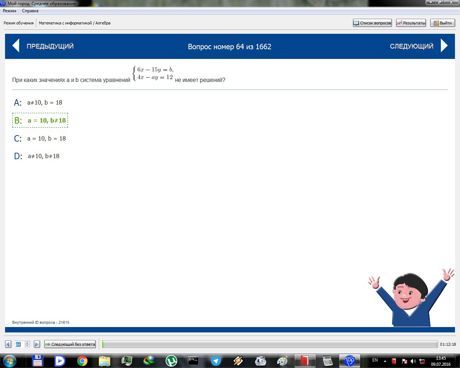Image resolution: width=460 pixels, height=368 pixels.
Task: Select answer D: a≠10, b≠18
Action: [43, 156]
